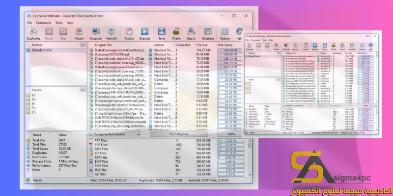
Task: Open Categorize By Extension dropdown in small window
Action: (x=297, y=106)
